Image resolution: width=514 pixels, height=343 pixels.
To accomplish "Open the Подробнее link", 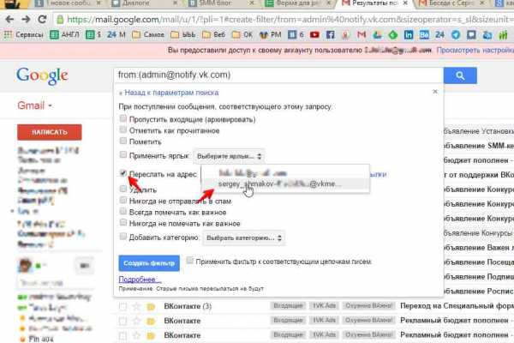I will pos(140,280).
